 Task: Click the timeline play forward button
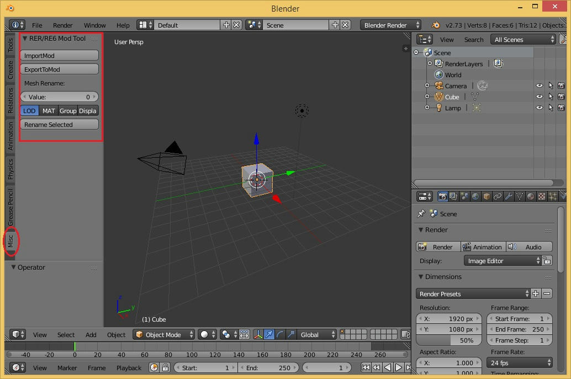(x=399, y=367)
